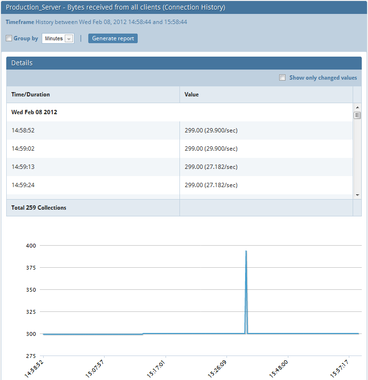Click value 299.00 (27.182/sec) at 14:59:24
368x380 pixels.
(211, 185)
